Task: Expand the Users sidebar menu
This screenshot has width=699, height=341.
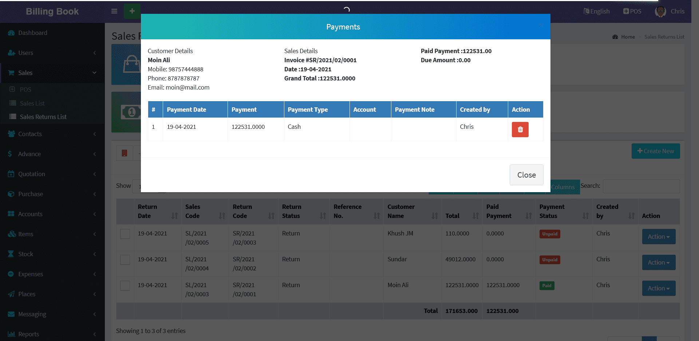Action: 52,53
